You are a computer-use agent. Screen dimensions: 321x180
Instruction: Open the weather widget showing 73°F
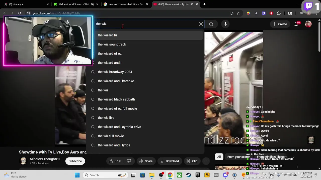click(15, 175)
